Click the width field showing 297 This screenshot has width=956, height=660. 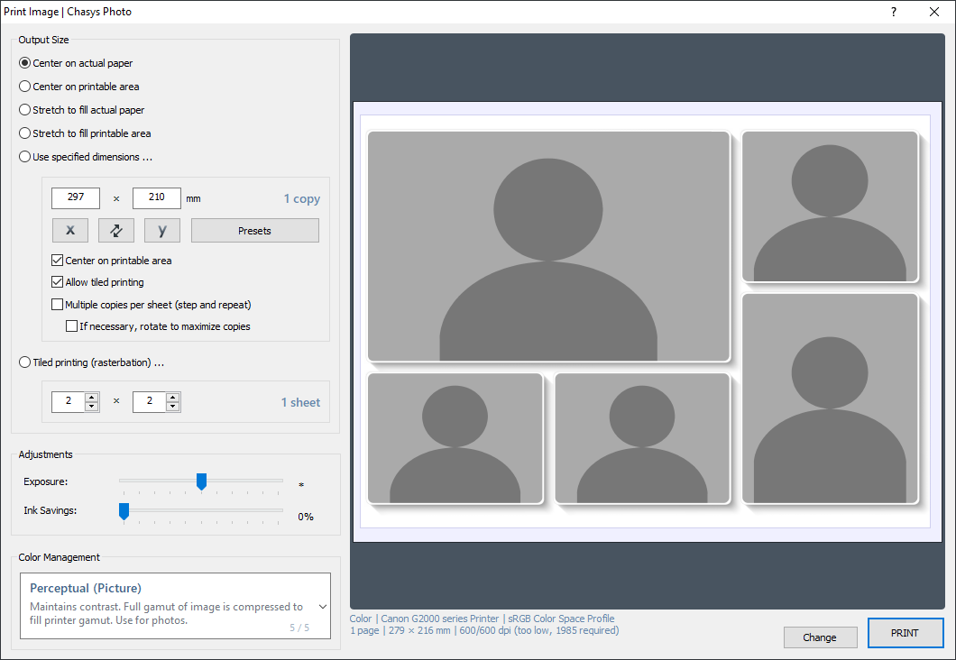coord(76,197)
